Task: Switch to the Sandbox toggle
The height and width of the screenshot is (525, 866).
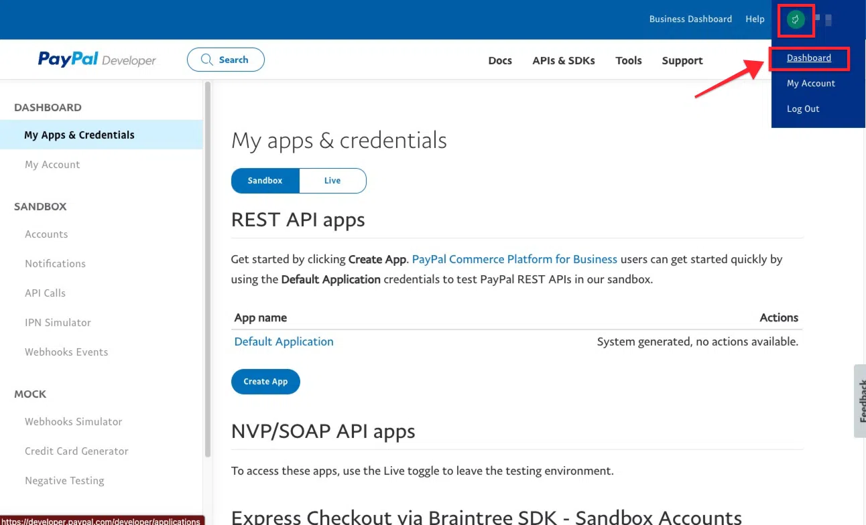Action: [265, 181]
